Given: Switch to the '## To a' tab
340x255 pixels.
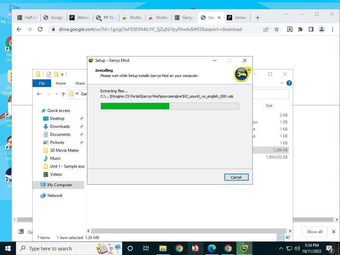Looking at the screenshot, I should click(106, 18).
